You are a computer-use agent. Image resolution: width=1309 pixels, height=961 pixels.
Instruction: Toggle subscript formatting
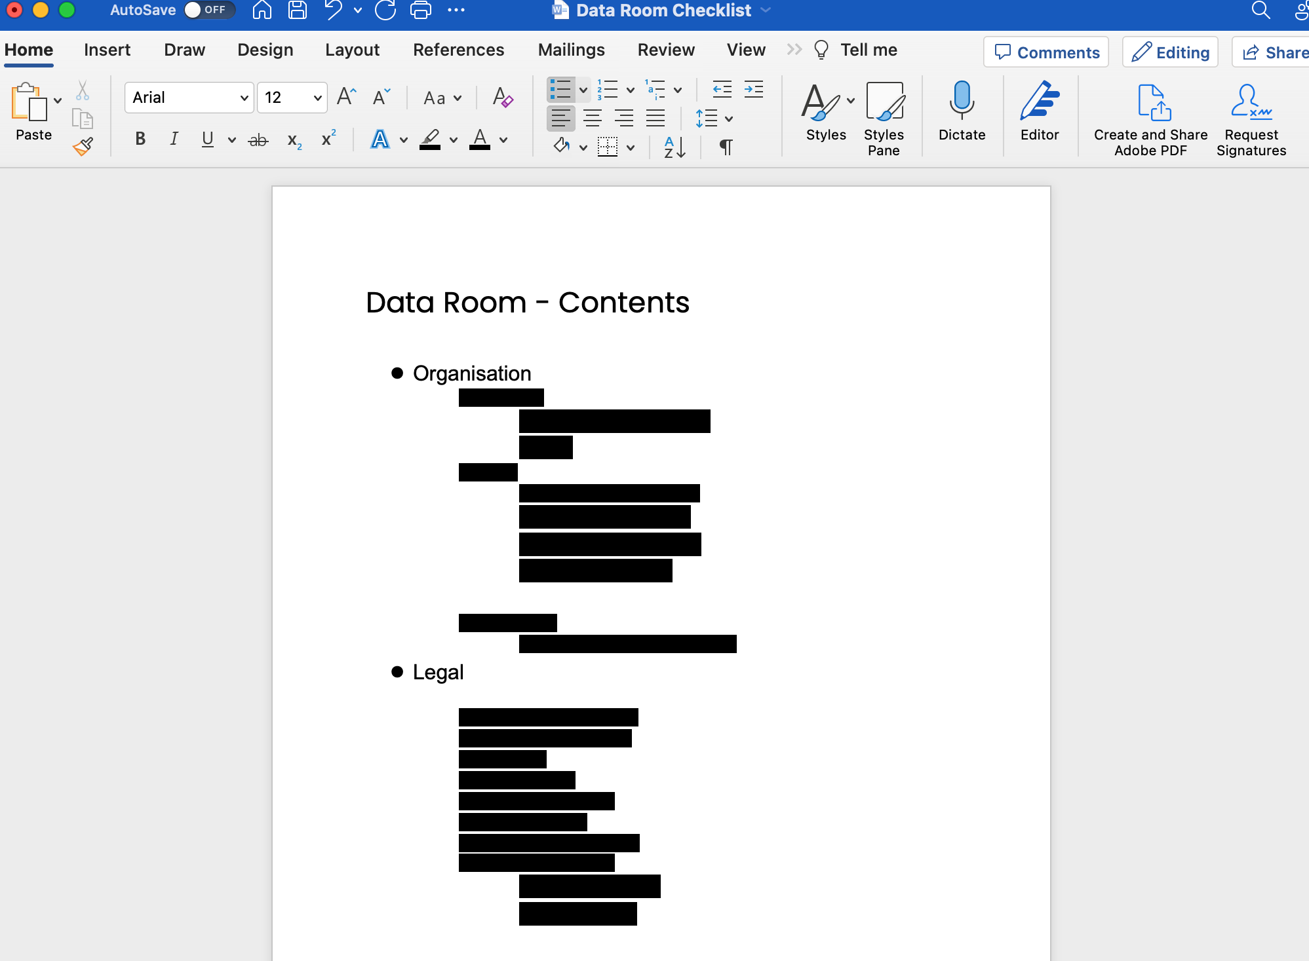[292, 140]
